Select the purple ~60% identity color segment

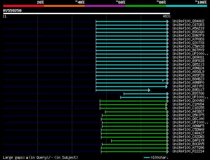click(x=105, y=6)
